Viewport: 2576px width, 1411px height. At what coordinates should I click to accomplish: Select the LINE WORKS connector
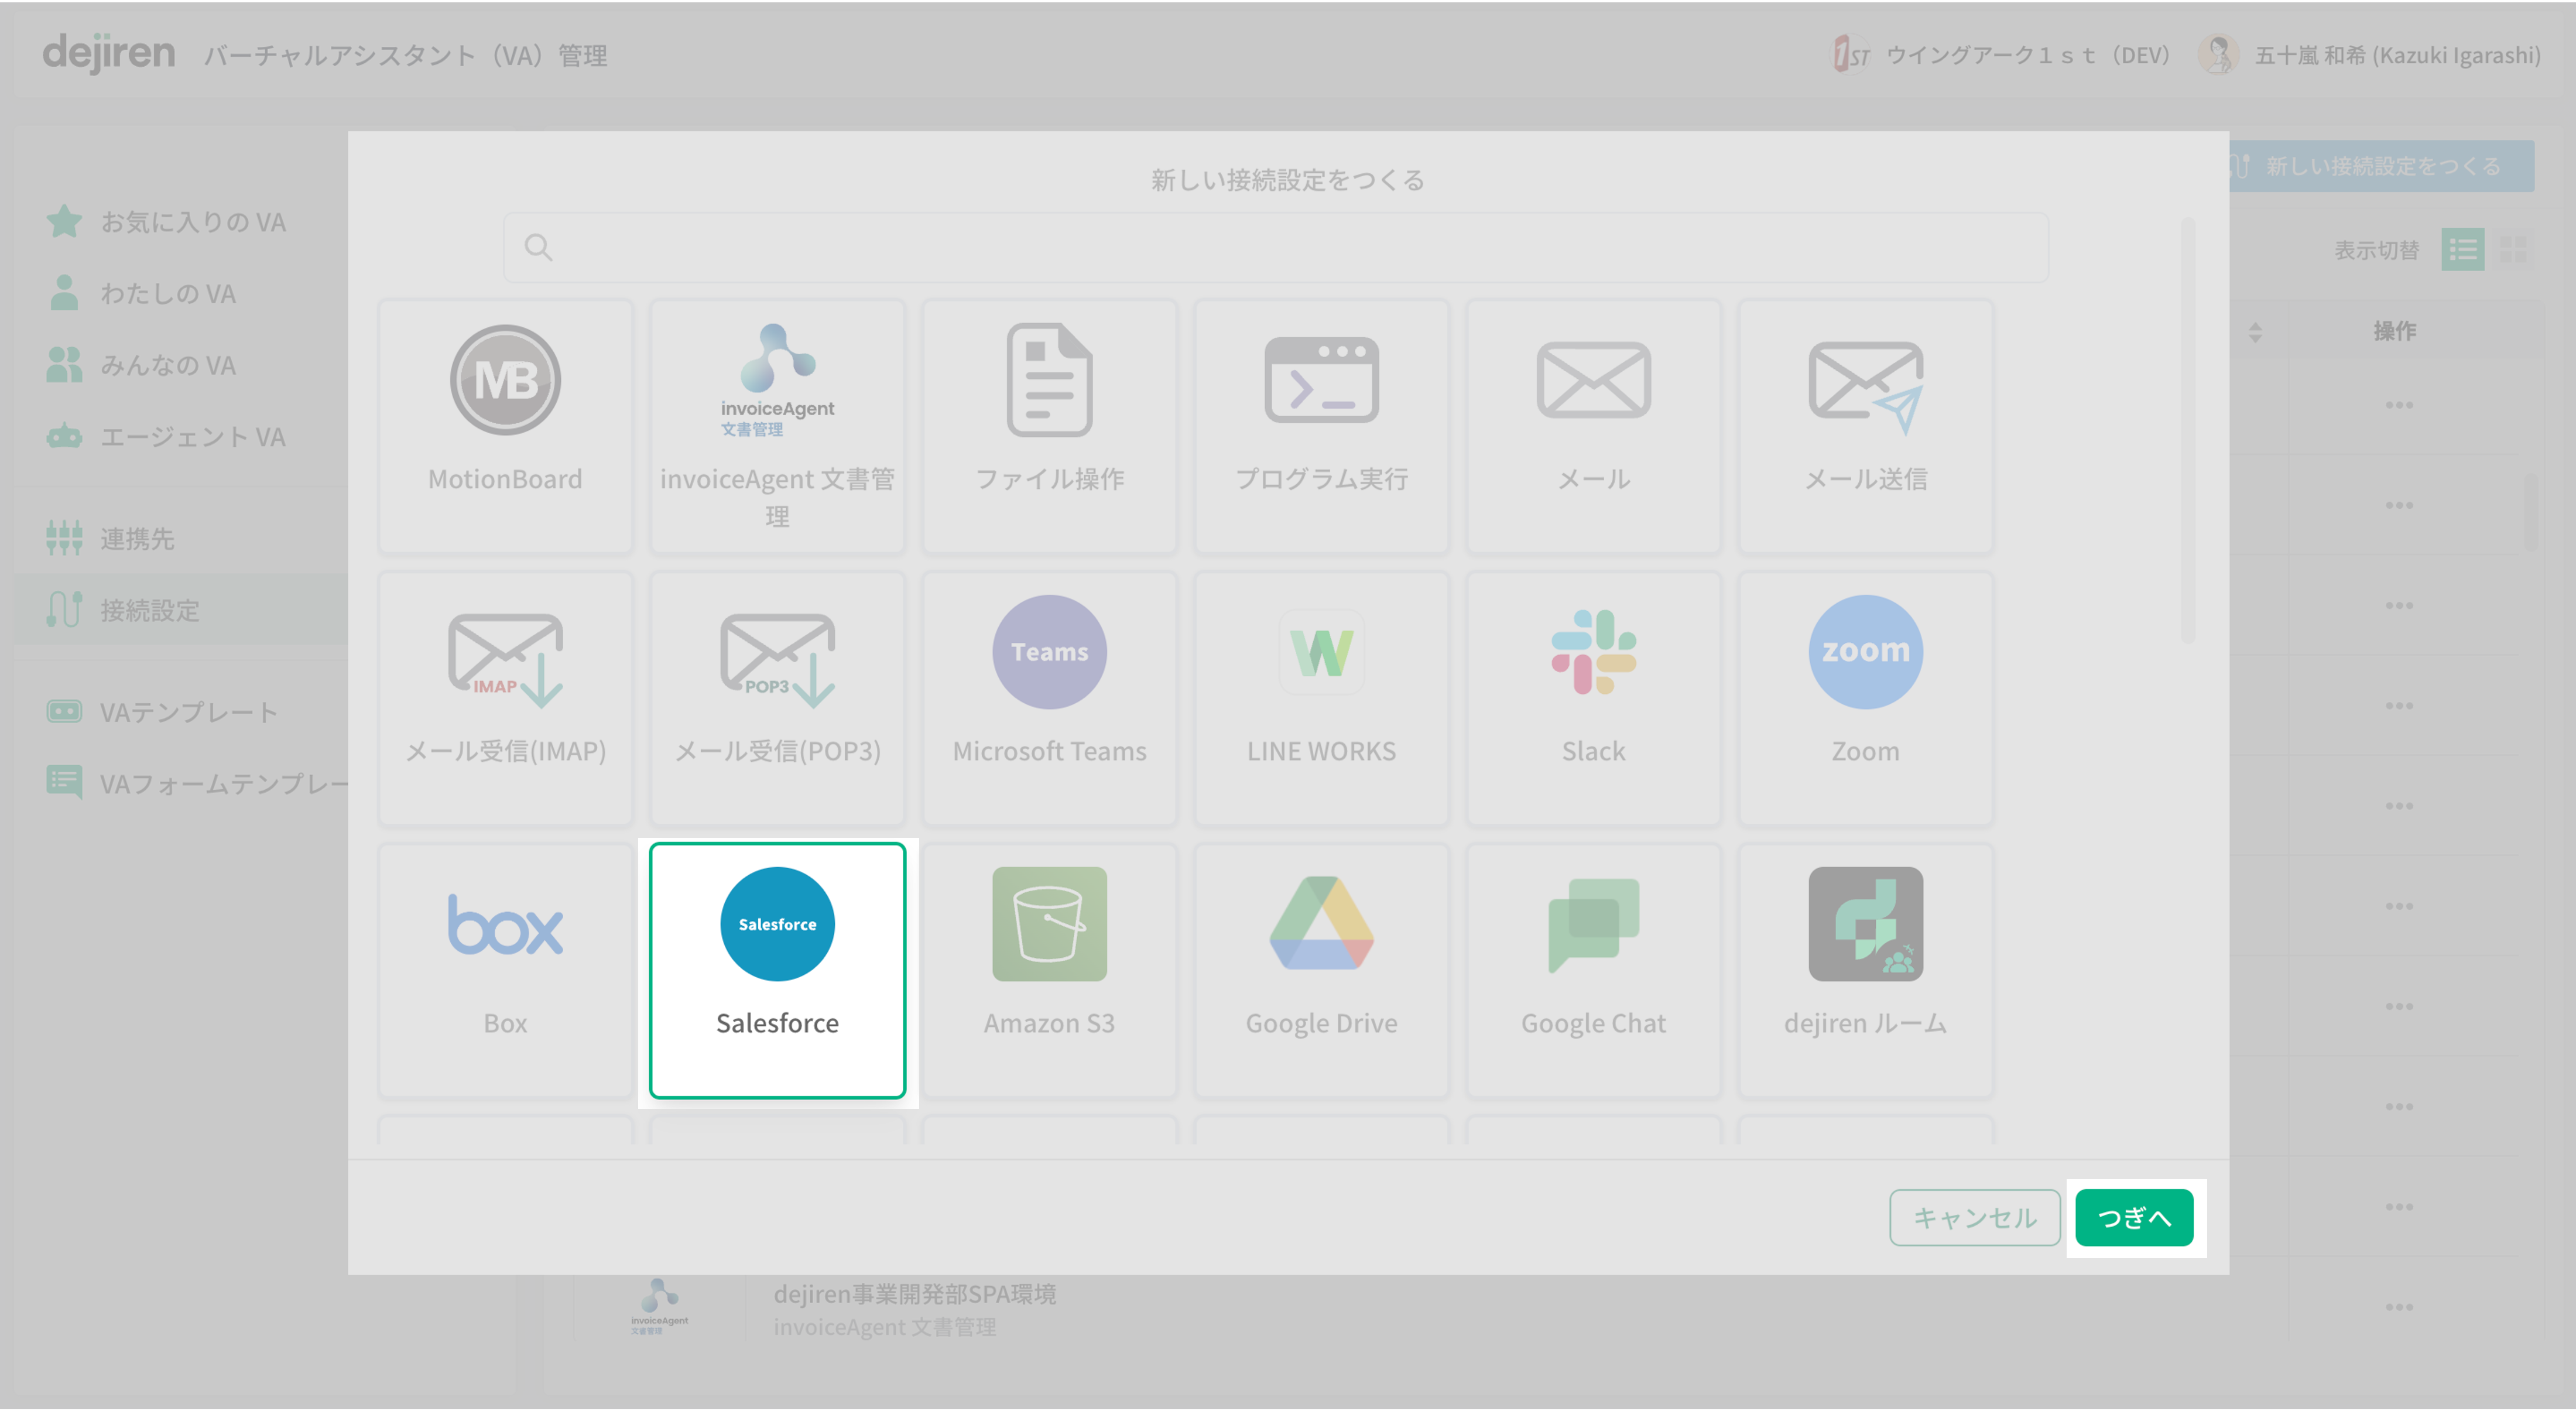(x=1321, y=698)
